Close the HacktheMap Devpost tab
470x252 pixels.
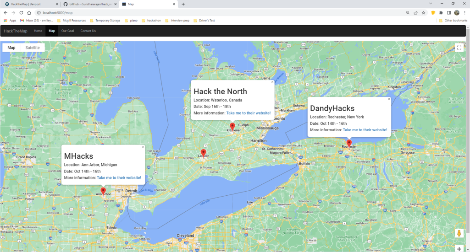click(x=57, y=4)
